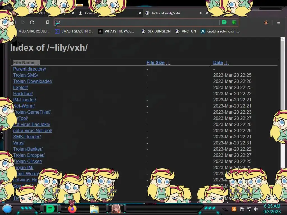Open the VNC FUN bookmark
Viewport: 287px width, 215px height.
(x=186, y=31)
